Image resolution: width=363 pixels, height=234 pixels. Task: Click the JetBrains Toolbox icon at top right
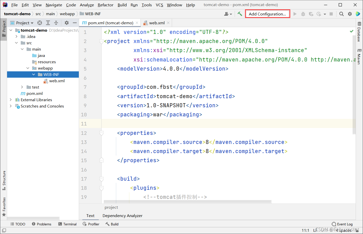(x=358, y=14)
